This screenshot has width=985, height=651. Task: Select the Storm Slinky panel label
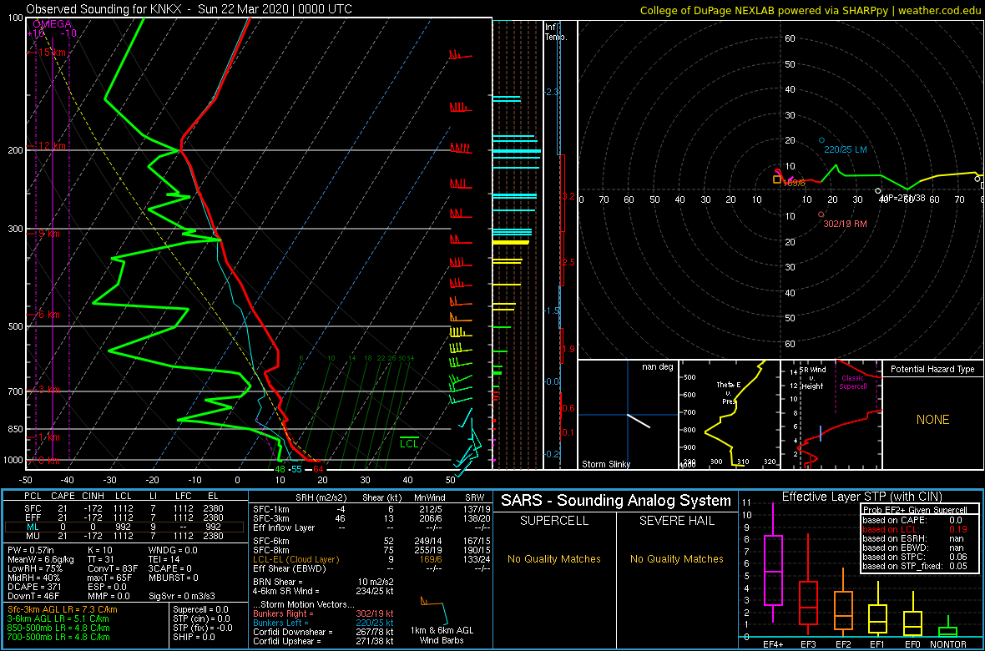606,464
